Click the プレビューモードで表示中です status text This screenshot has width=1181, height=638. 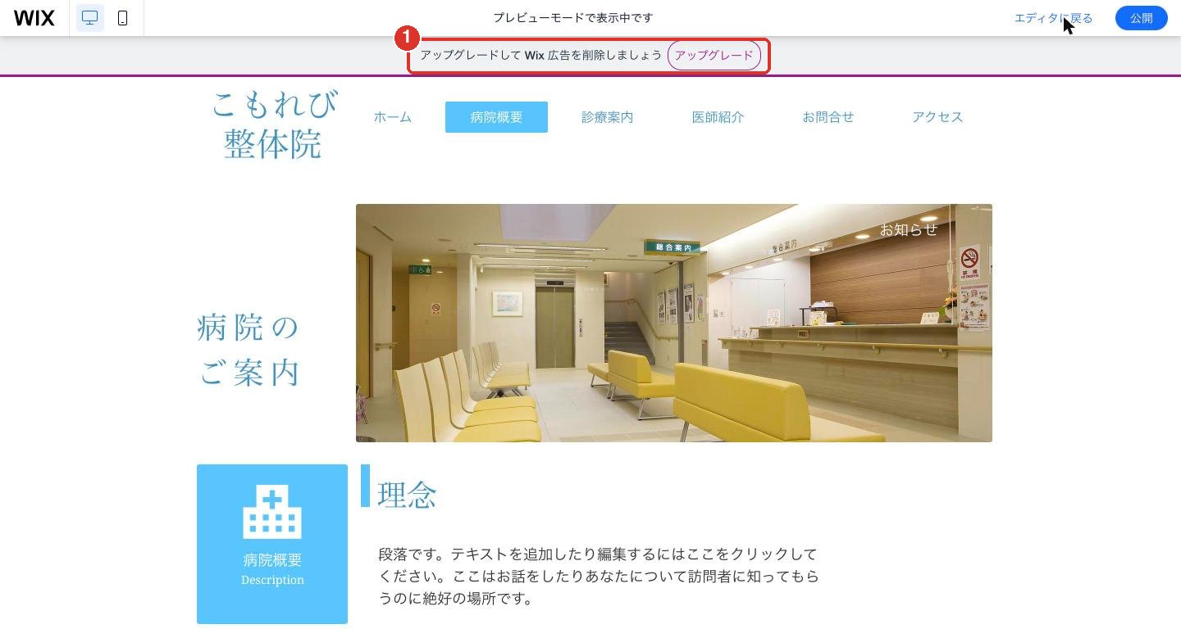(x=572, y=18)
